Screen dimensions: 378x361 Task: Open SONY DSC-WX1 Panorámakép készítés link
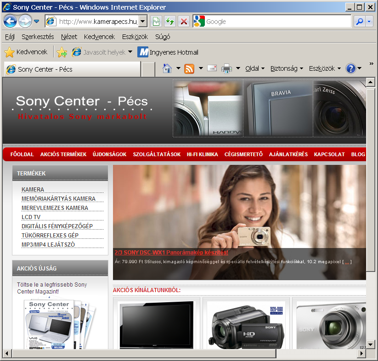click(171, 252)
